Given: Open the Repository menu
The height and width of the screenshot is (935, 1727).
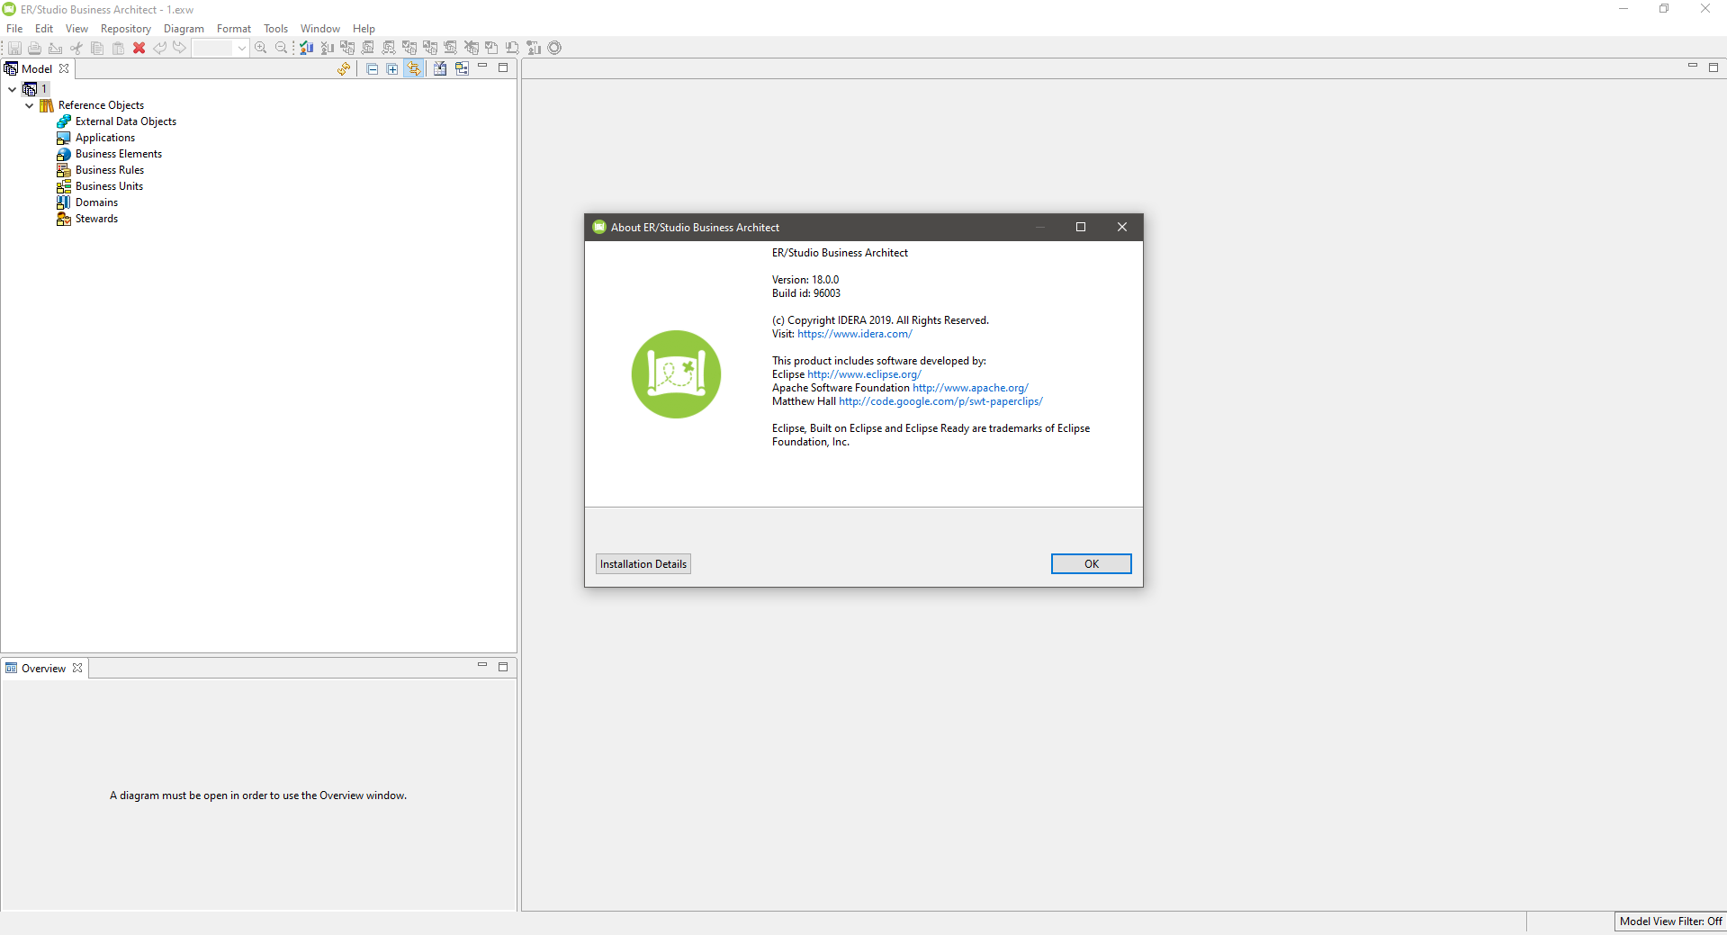Looking at the screenshot, I should coord(126,29).
